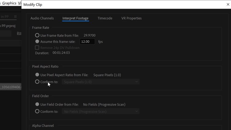Open the Graphics menu
Viewport: 231px width, 130px height.
point(10,3)
